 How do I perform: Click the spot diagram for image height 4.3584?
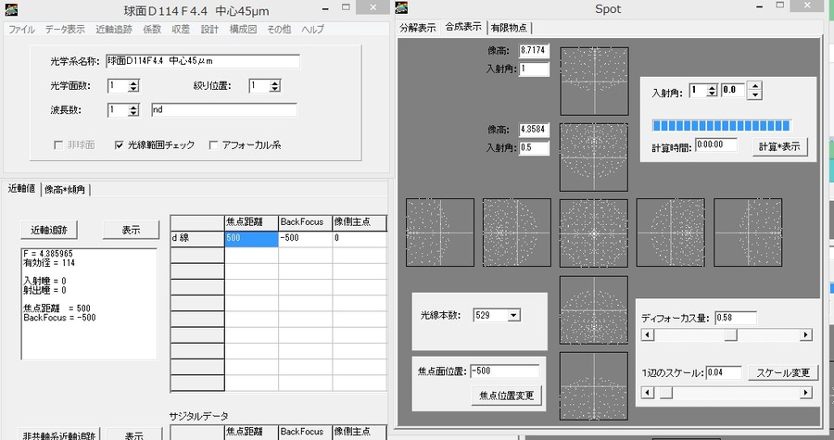594,157
